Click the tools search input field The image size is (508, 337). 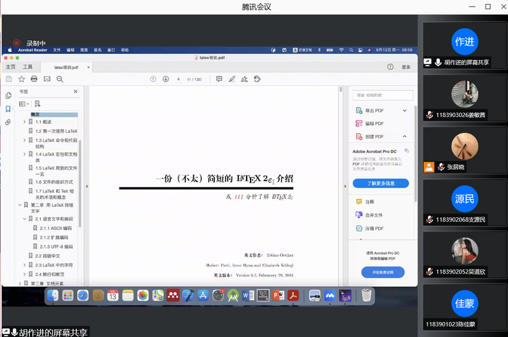tap(383, 95)
